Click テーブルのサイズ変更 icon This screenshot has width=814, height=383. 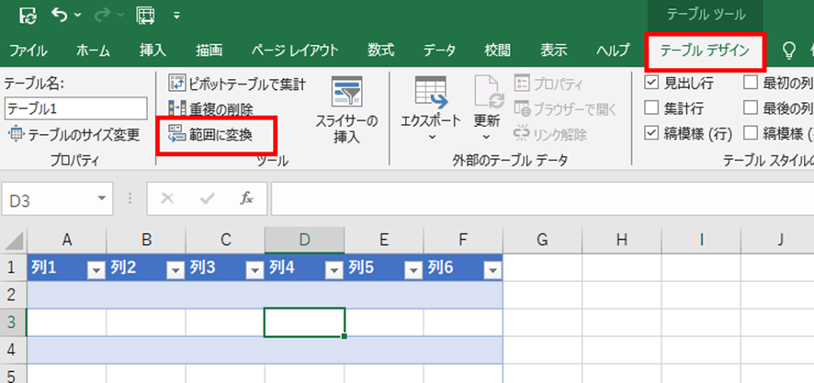(x=17, y=135)
